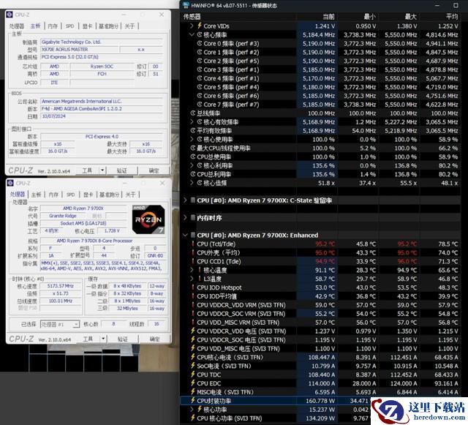Viewport: 468px width, 425px height.
Task: Click the bolt icon beside SoC电流 (SVI3 TFN)
Action: 193,366
